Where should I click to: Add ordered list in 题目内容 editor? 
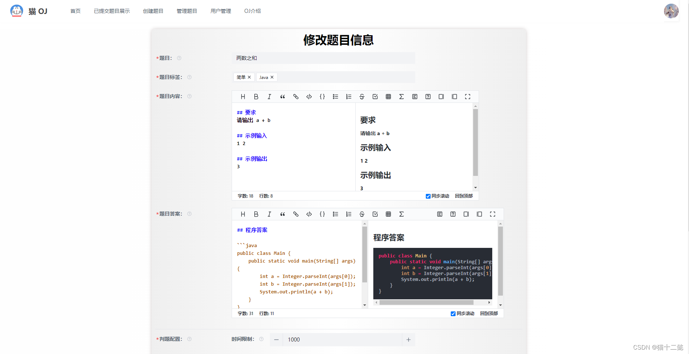click(x=349, y=97)
